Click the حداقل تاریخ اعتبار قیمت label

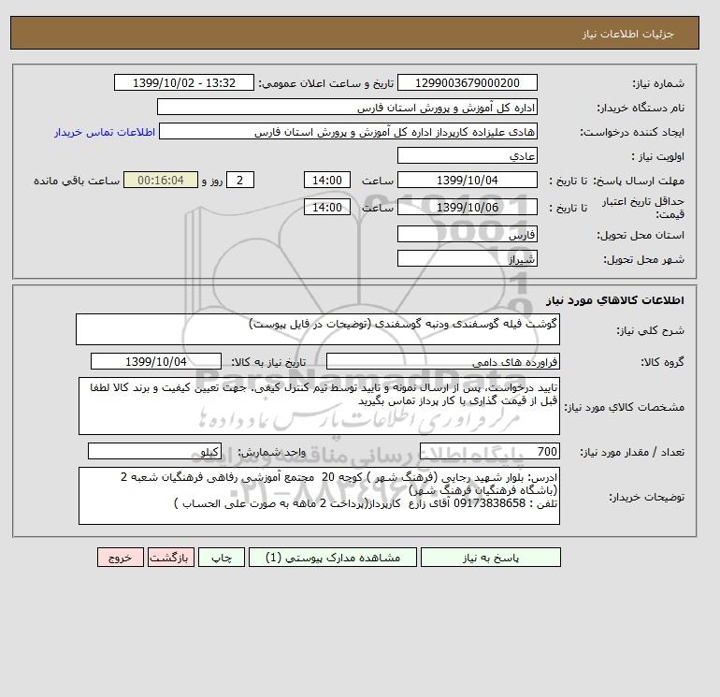pyautogui.click(x=643, y=208)
